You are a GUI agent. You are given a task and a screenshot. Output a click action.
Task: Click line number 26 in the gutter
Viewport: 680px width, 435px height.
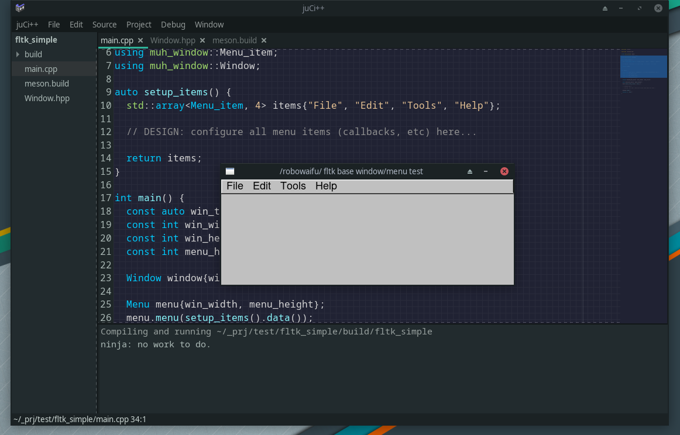pyautogui.click(x=106, y=317)
